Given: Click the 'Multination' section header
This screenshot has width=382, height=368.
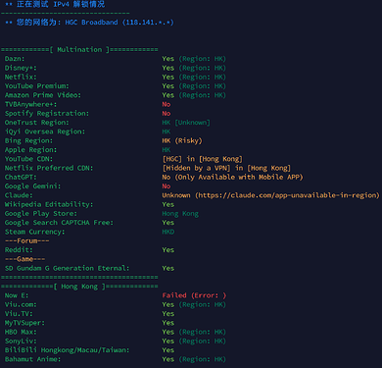Looking at the screenshot, I should [x=79, y=50].
